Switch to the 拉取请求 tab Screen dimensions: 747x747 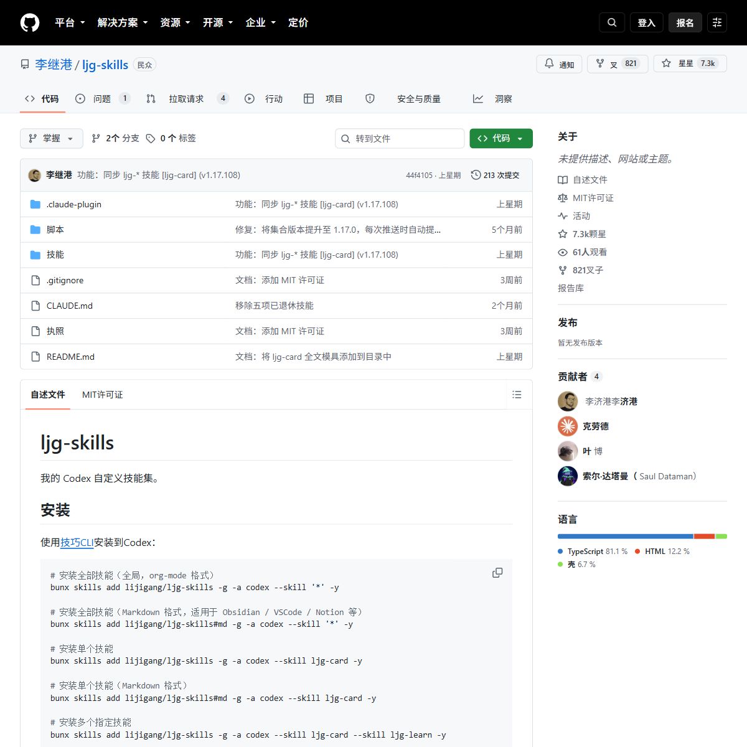[187, 98]
